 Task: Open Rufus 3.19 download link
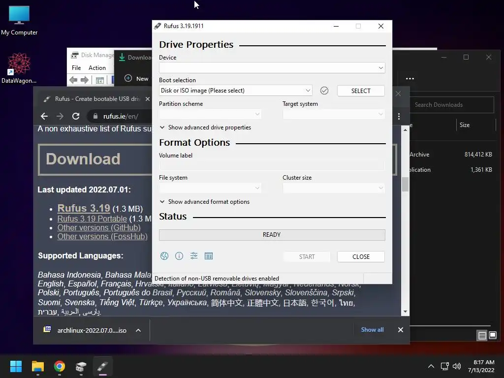click(x=84, y=208)
